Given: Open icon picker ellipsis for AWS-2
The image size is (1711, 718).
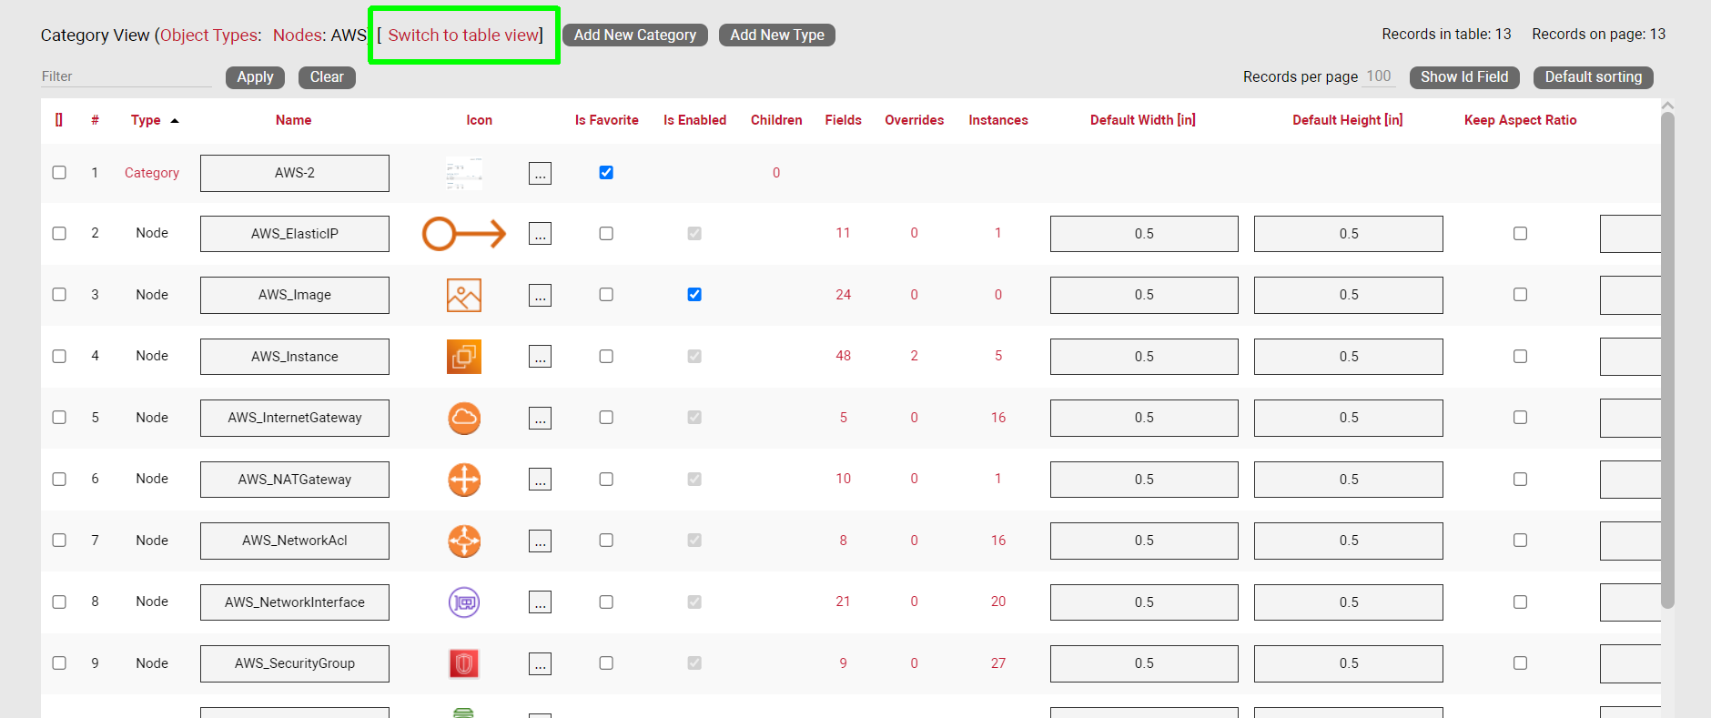Looking at the screenshot, I should tap(540, 173).
